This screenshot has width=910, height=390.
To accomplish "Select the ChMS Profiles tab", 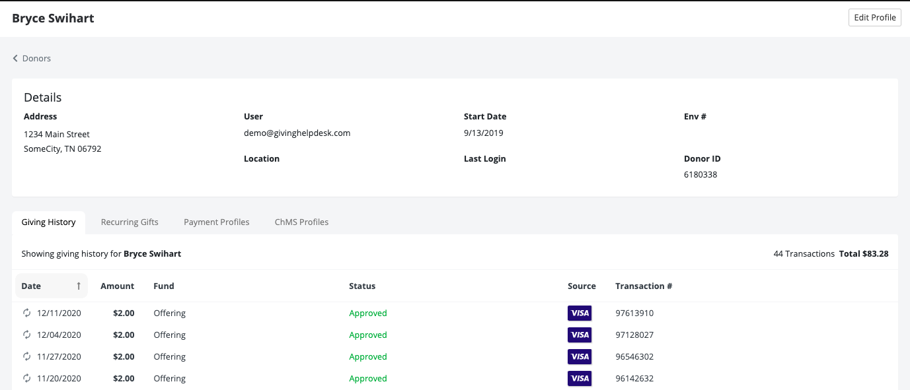I will 301,222.
